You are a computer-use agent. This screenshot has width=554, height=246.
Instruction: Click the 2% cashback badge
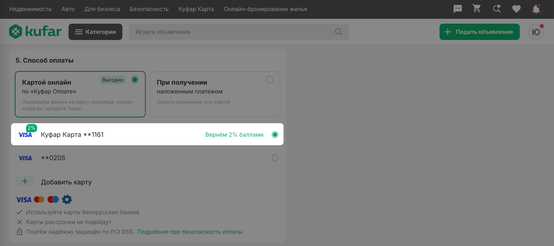click(31, 128)
